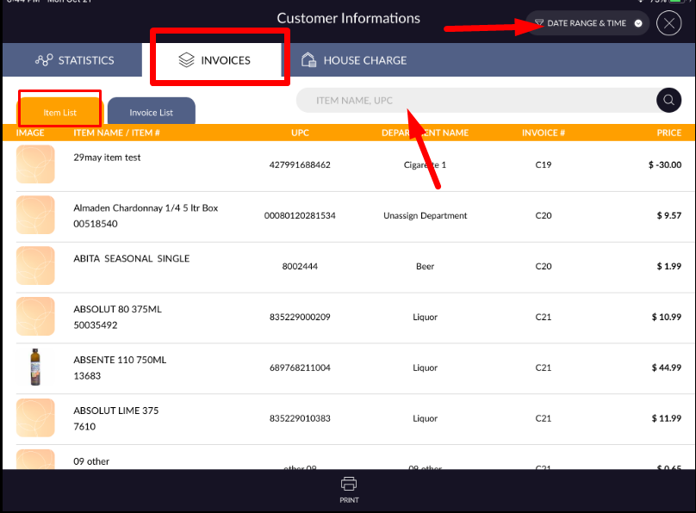Close the Customer Informations window
Screen dimensions: 696x513
click(668, 23)
